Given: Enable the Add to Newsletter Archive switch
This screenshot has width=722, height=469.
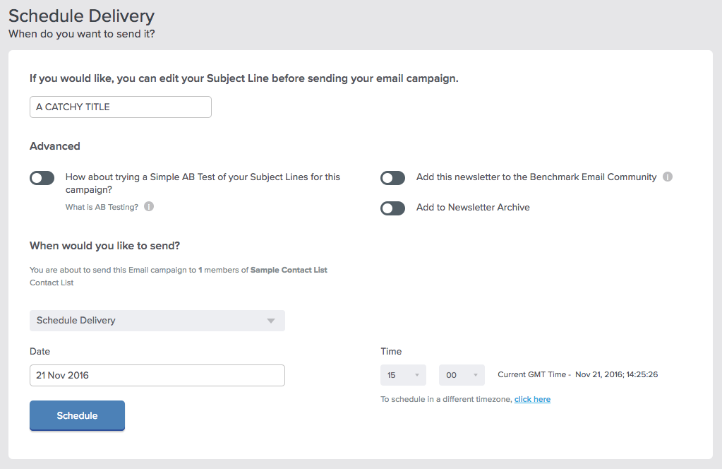Looking at the screenshot, I should click(392, 208).
